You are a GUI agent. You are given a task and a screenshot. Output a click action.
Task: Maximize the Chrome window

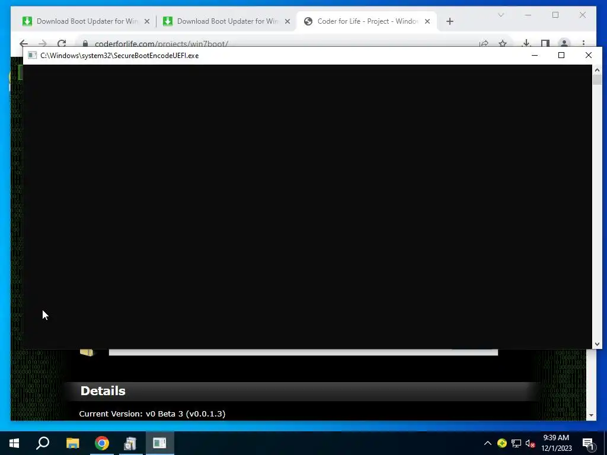coord(555,15)
